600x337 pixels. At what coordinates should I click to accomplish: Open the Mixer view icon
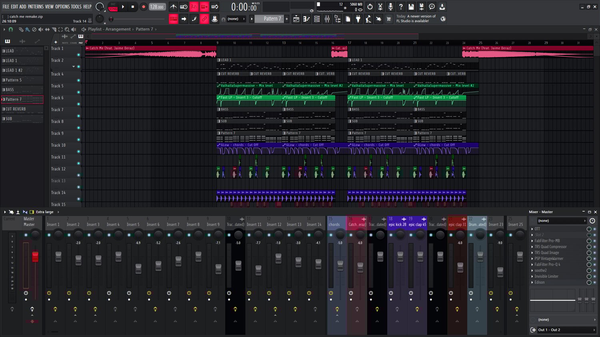tap(328, 19)
